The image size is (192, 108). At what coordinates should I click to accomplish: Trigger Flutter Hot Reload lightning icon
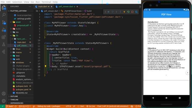124,12
